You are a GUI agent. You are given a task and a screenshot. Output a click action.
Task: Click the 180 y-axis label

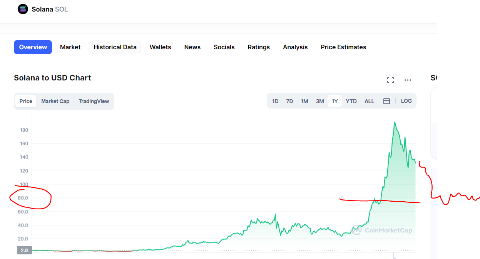pyautogui.click(x=24, y=130)
